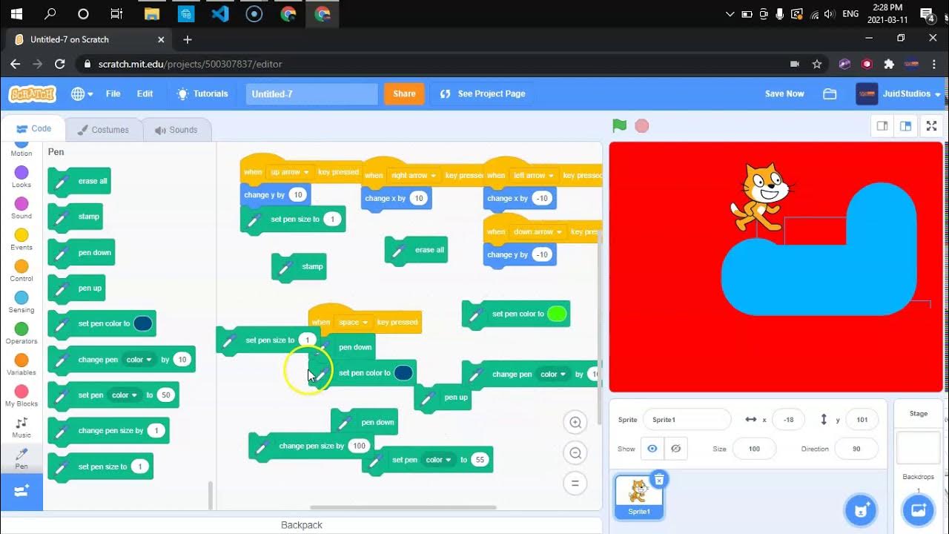Bookmark this page with the star icon
This screenshot has height=534, width=949.
point(817,64)
